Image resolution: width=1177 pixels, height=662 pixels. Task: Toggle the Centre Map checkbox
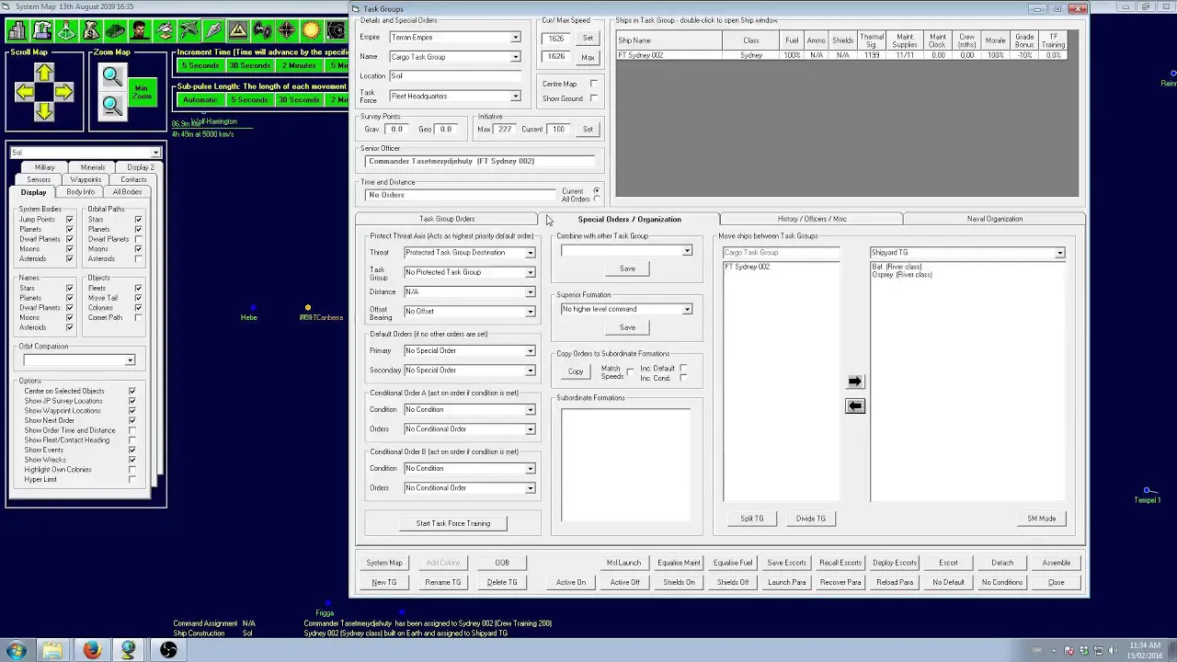tap(593, 84)
